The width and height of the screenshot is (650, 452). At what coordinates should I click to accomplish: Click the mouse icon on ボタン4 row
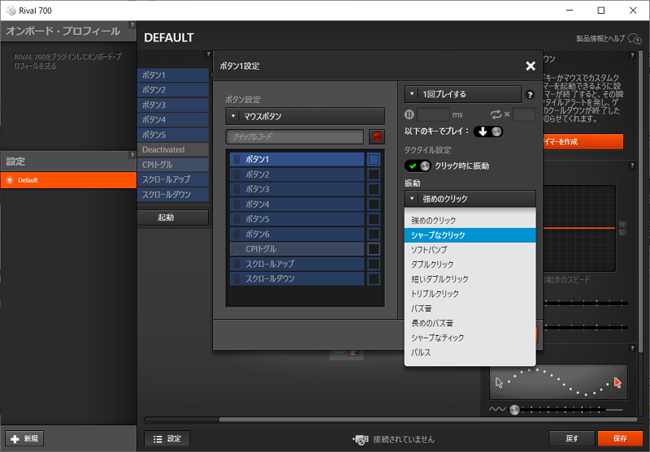point(237,204)
